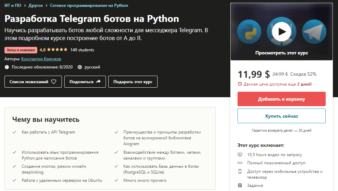This screenshot has width=338, height=191.
Task: Click the infinity lifetime access icon
Action: click(240, 163)
